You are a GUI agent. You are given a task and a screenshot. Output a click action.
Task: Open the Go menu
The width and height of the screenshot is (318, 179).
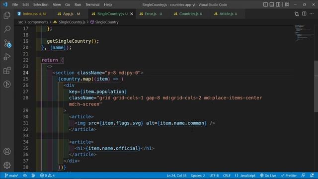(68, 4)
